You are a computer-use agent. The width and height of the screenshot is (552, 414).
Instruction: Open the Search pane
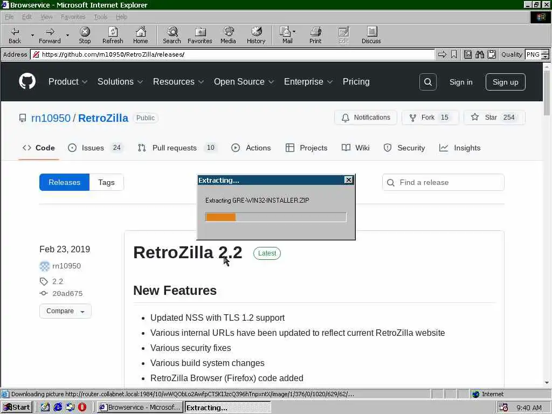(172, 35)
